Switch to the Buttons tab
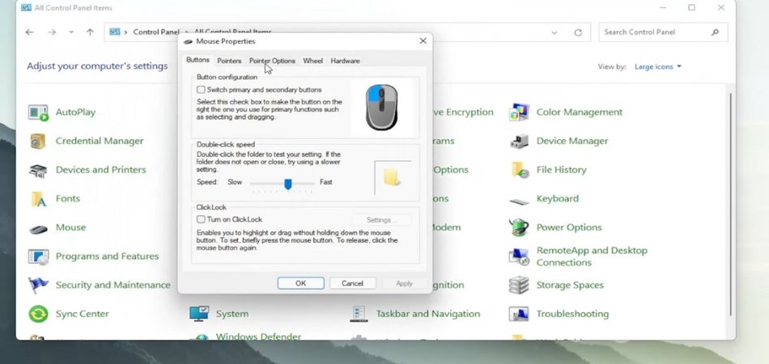 coord(198,60)
